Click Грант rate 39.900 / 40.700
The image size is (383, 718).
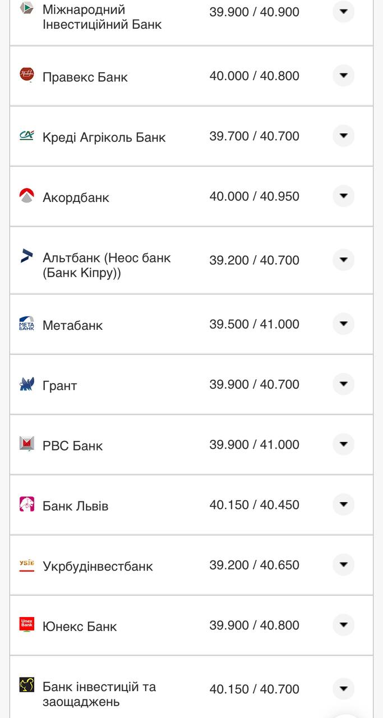click(x=254, y=384)
